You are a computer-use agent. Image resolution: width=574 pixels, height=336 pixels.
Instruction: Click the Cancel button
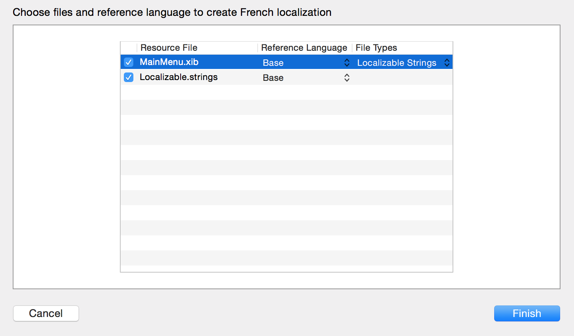(x=46, y=313)
